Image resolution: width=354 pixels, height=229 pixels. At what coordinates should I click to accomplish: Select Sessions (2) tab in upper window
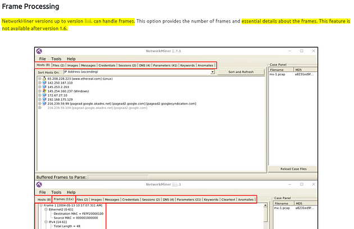[128, 66]
